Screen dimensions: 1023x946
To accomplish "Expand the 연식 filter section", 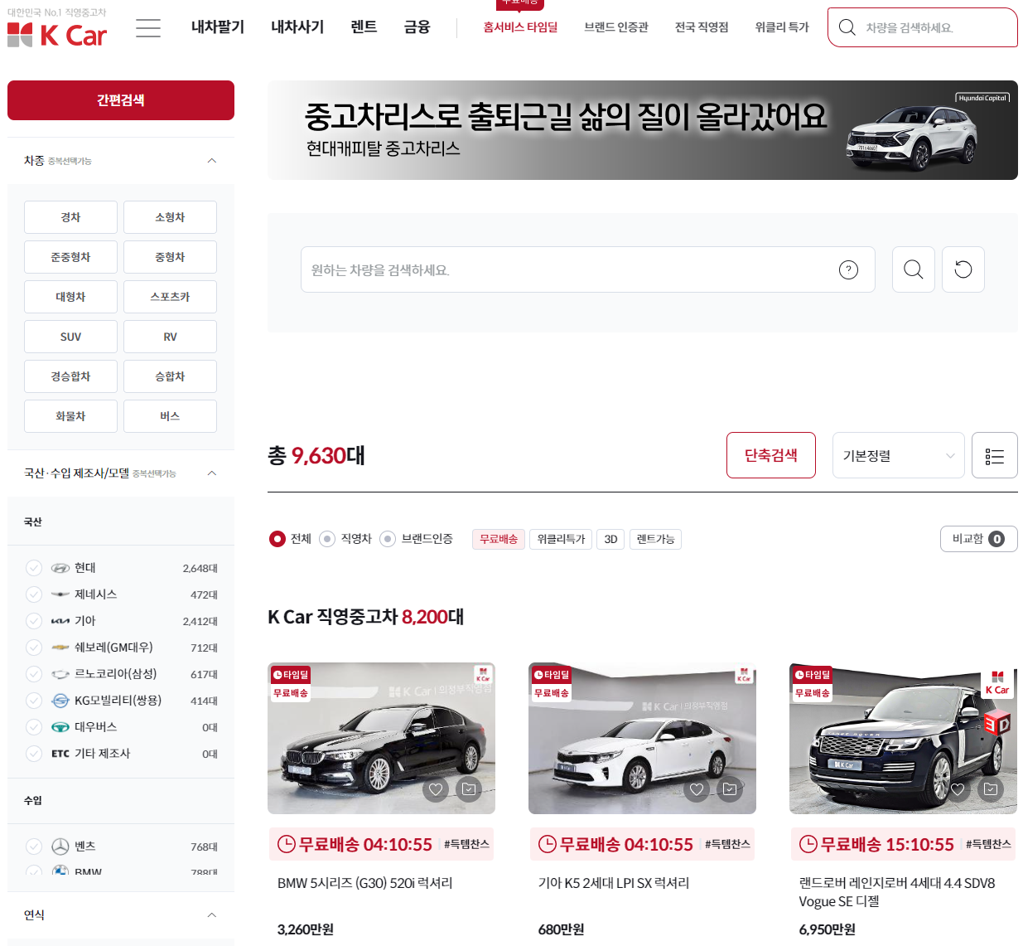I will pyautogui.click(x=211, y=914).
